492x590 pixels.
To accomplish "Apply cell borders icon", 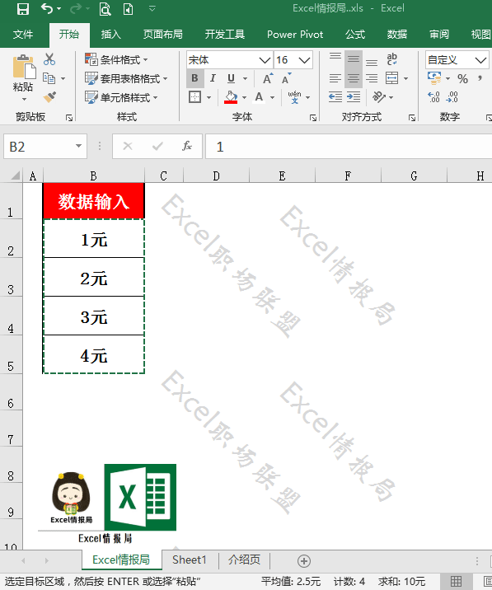I will [194, 97].
